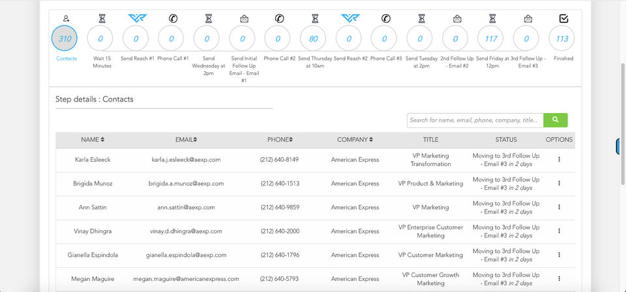Select the Wait 15 Minutes step circle
Viewport: 626px width, 292px height.
click(100, 38)
